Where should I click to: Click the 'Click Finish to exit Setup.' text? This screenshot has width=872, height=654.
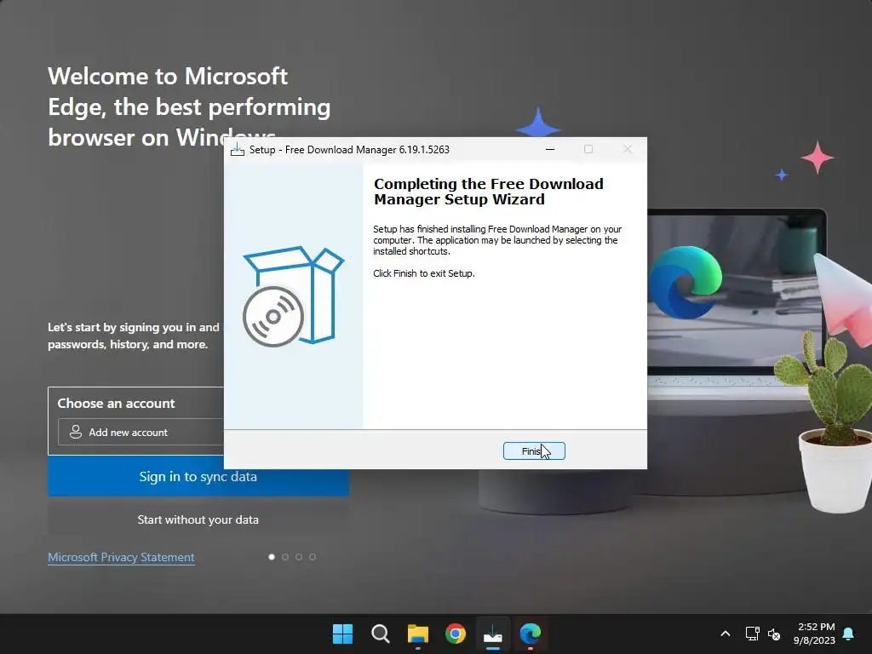[x=424, y=273]
